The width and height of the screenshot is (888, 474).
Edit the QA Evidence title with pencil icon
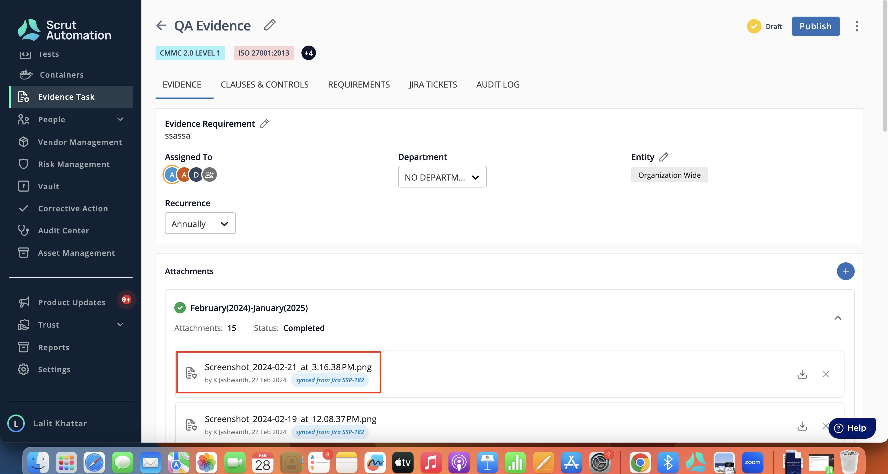[x=269, y=25]
